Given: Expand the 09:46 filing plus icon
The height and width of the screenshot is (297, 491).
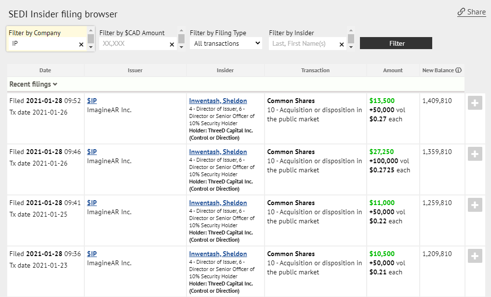Looking at the screenshot, I should pyautogui.click(x=475, y=154).
